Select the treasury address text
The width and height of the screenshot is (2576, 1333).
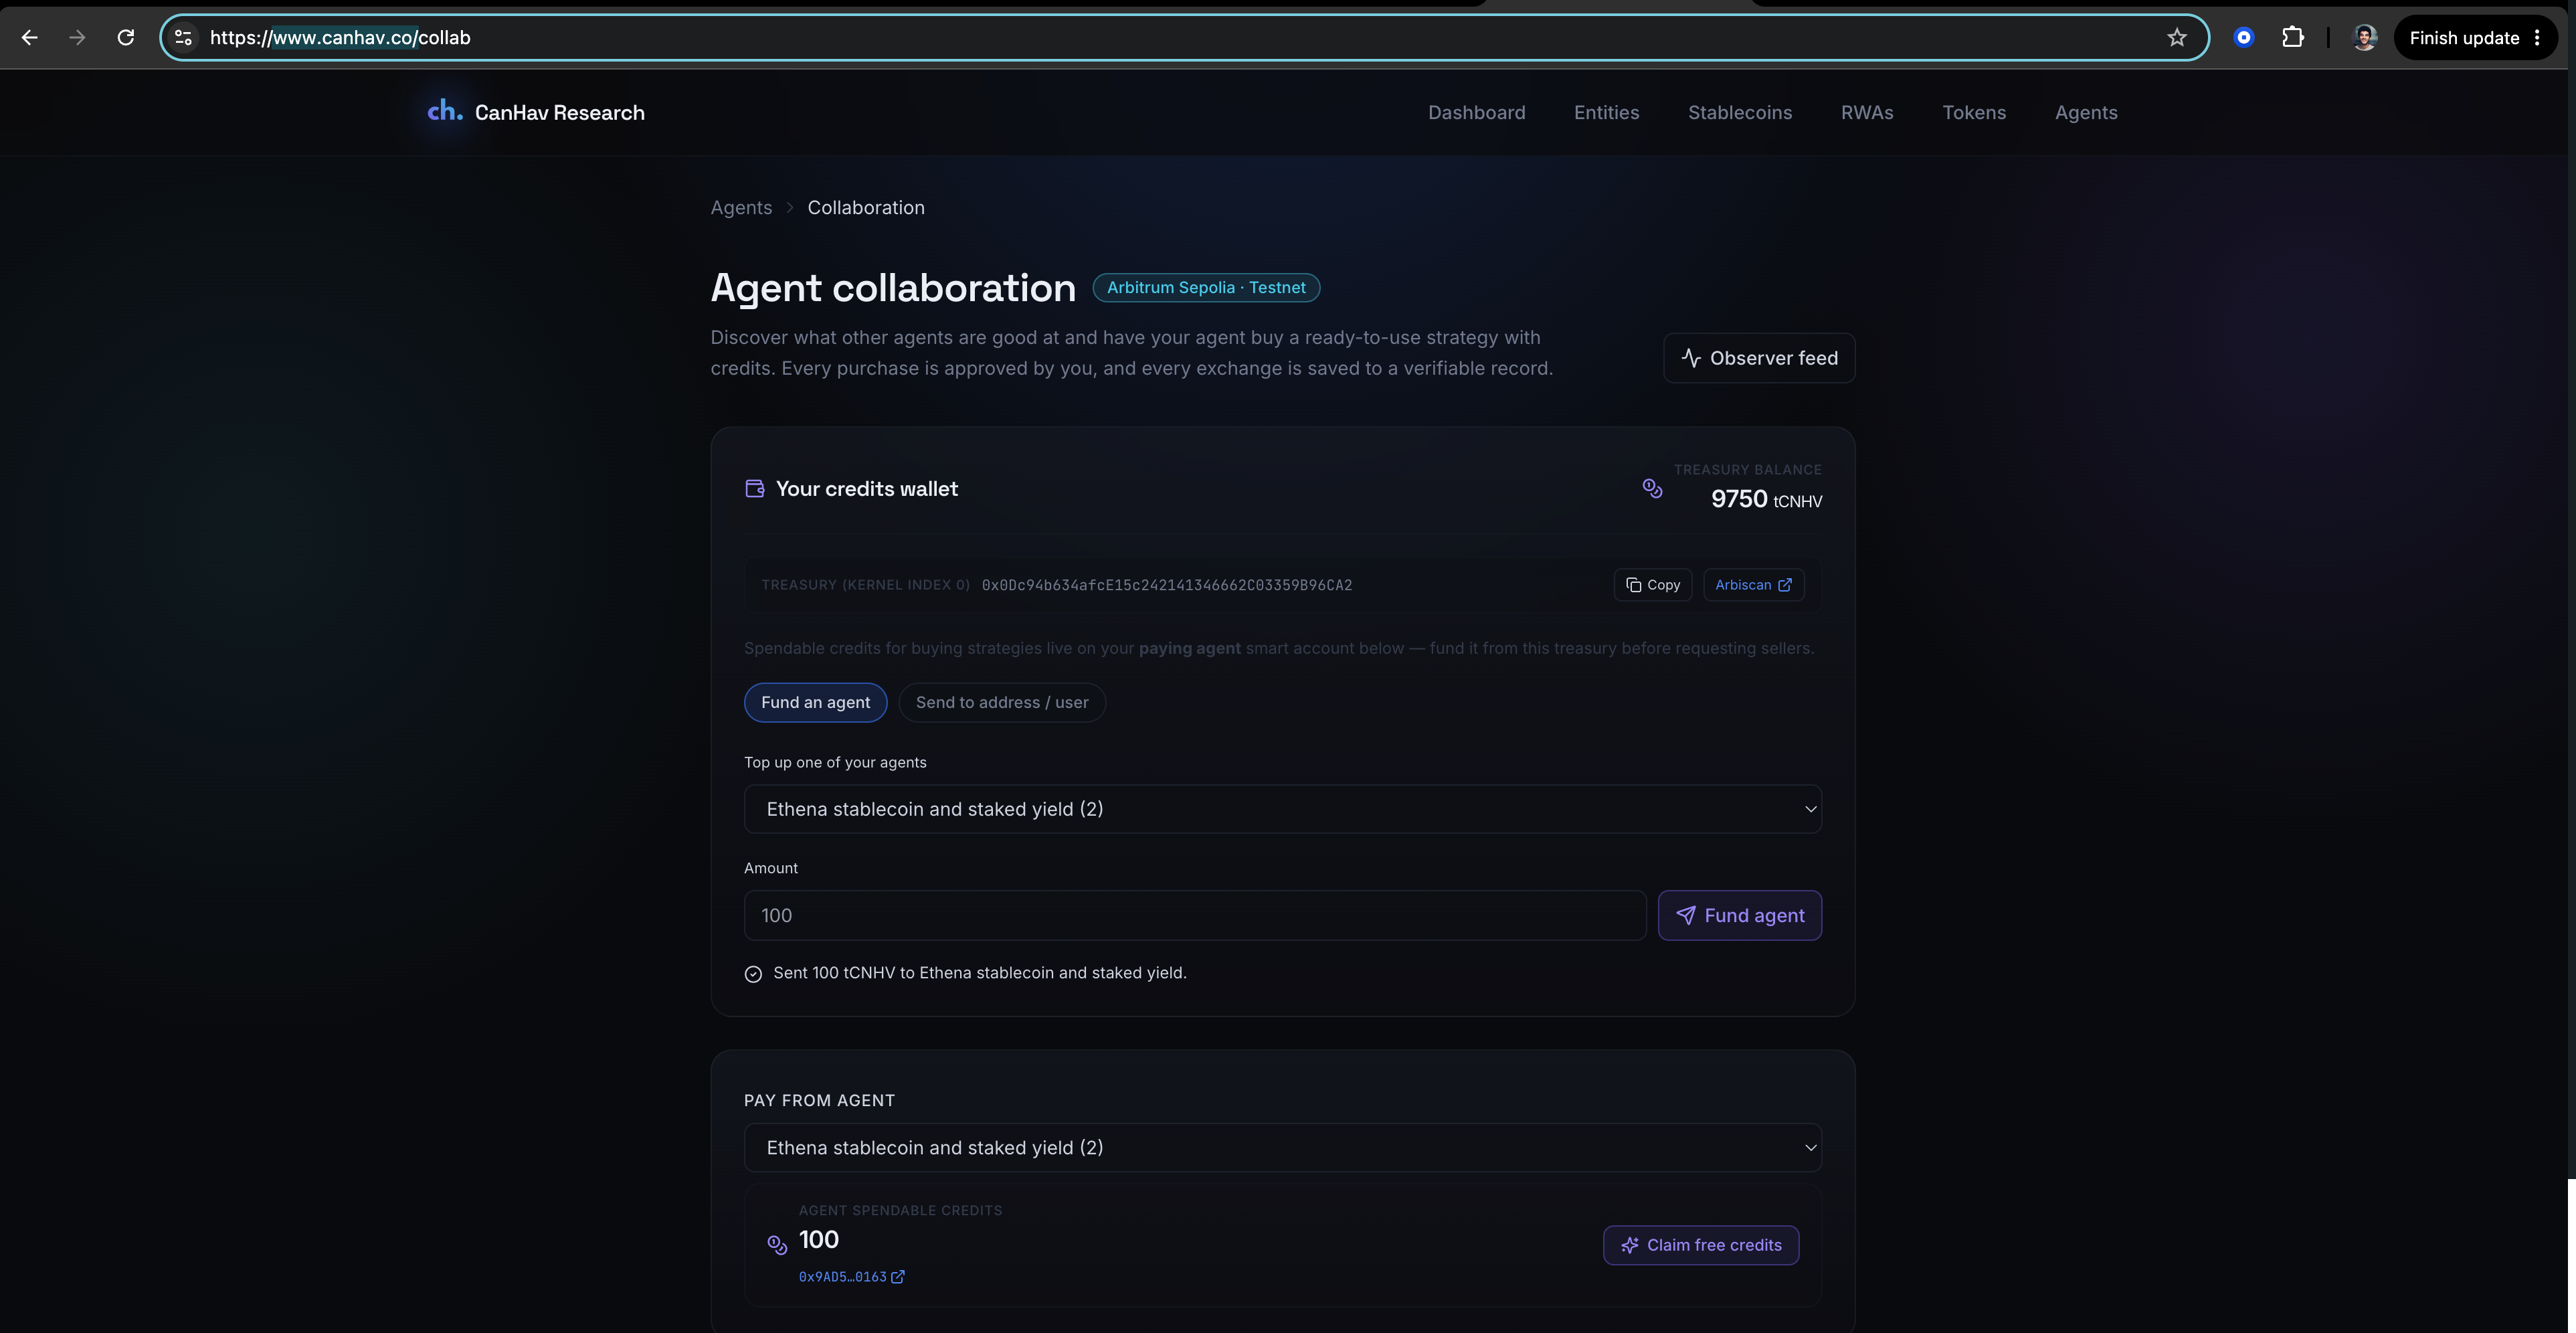point(1166,585)
